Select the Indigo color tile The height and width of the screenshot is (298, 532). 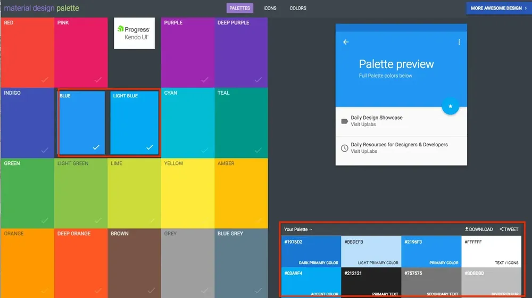(x=27, y=123)
